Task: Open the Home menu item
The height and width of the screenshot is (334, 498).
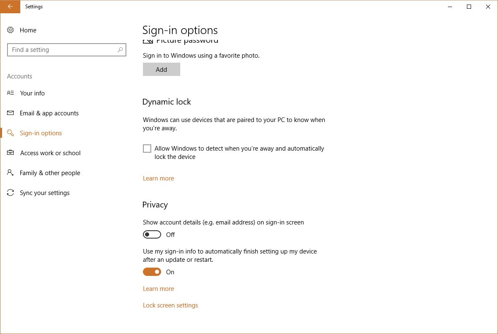Action: pos(28,30)
